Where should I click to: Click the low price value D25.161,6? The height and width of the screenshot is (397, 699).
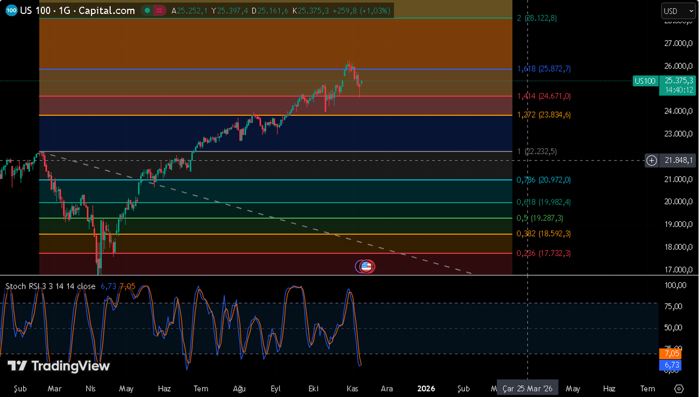[x=270, y=10]
